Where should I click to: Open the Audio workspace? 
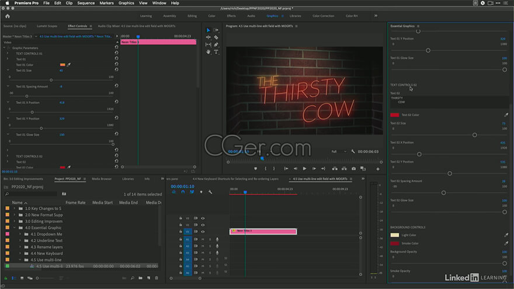tap(251, 16)
